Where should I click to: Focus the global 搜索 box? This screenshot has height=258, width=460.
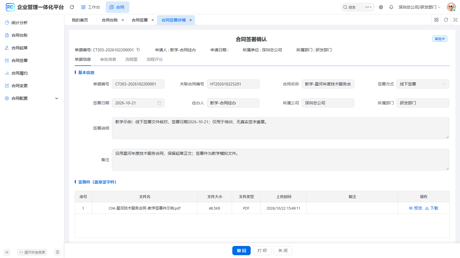coord(358,7)
